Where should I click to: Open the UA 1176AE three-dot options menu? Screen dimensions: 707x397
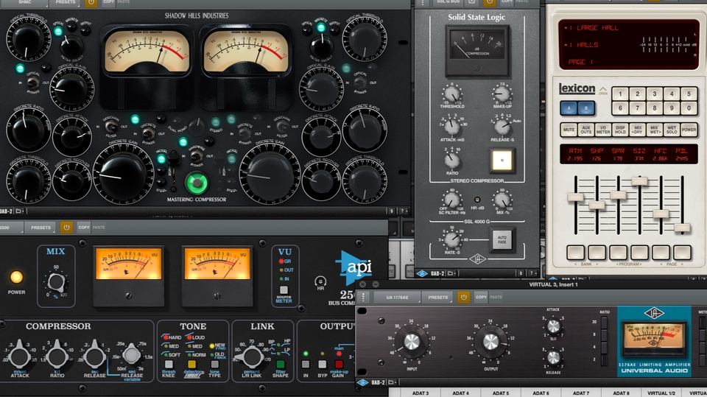click(363, 297)
